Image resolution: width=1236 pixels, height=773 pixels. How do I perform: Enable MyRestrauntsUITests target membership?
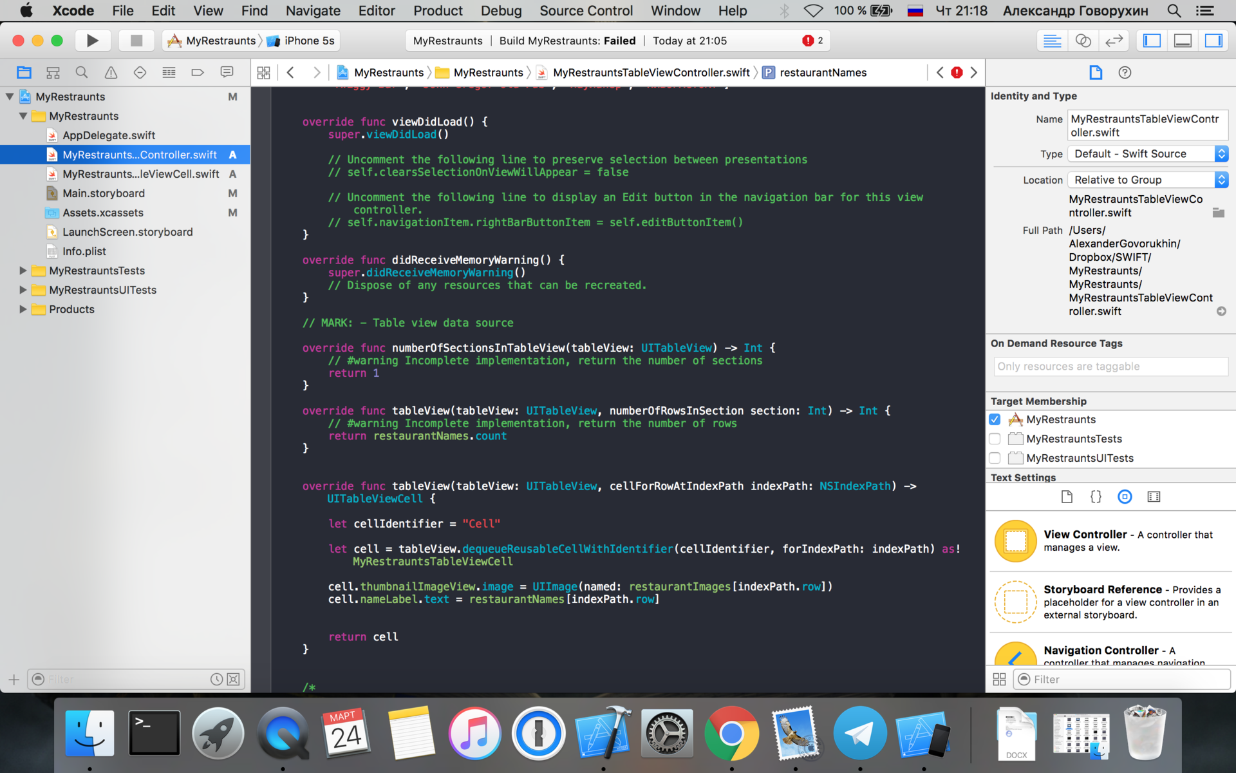(x=995, y=458)
